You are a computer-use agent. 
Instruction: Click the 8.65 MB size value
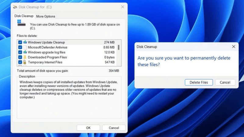[x=109, y=47]
